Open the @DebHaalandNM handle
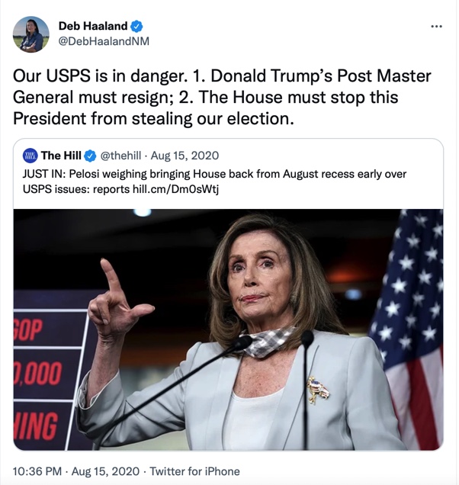This screenshot has height=485, width=459. 104,41
